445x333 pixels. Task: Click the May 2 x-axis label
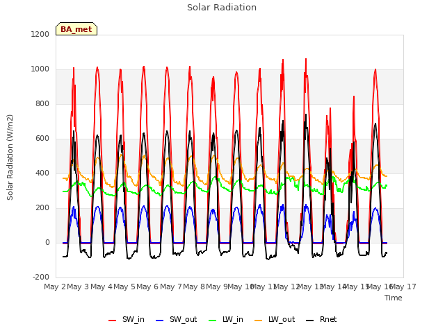click(x=55, y=287)
